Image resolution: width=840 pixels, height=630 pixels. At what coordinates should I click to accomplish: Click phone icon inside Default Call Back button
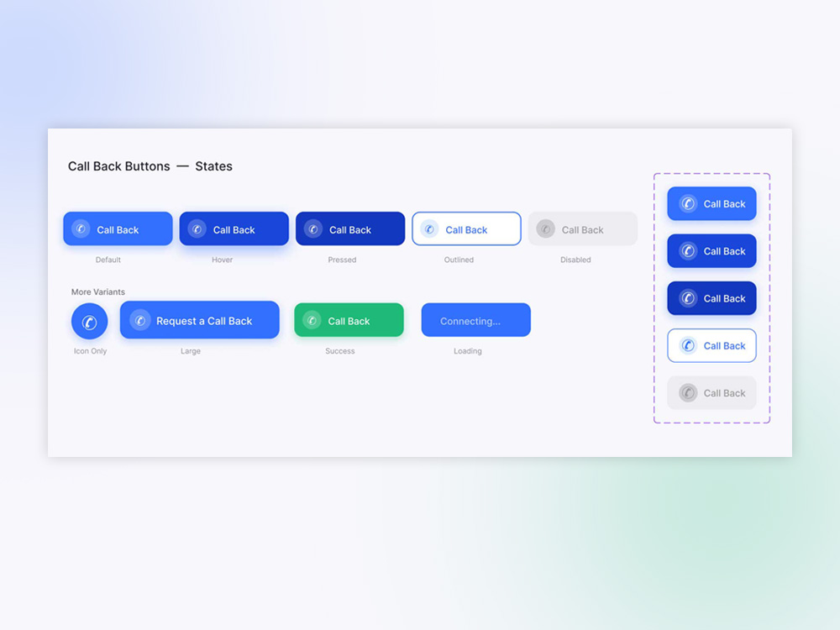click(81, 228)
